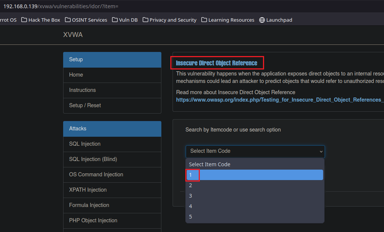Expand the Select Item Code dropdown
The image size is (384, 232).
(255, 151)
